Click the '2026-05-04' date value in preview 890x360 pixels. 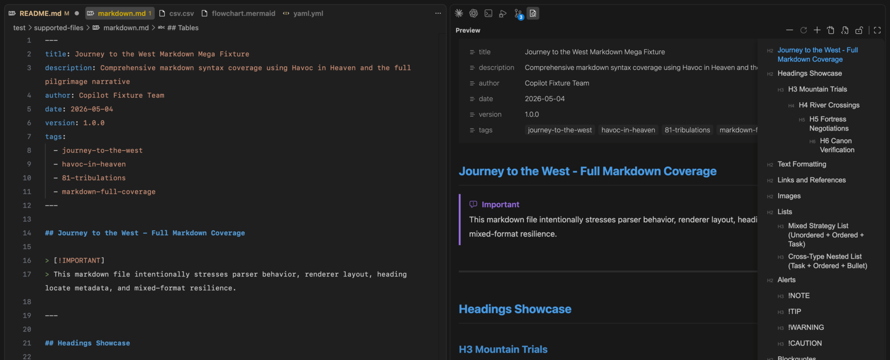(545, 99)
